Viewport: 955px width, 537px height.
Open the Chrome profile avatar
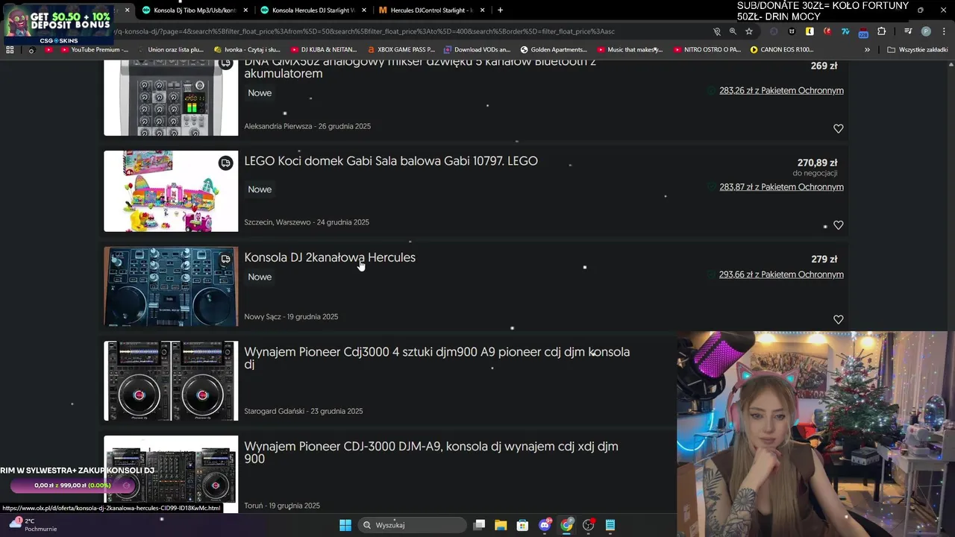tap(926, 31)
